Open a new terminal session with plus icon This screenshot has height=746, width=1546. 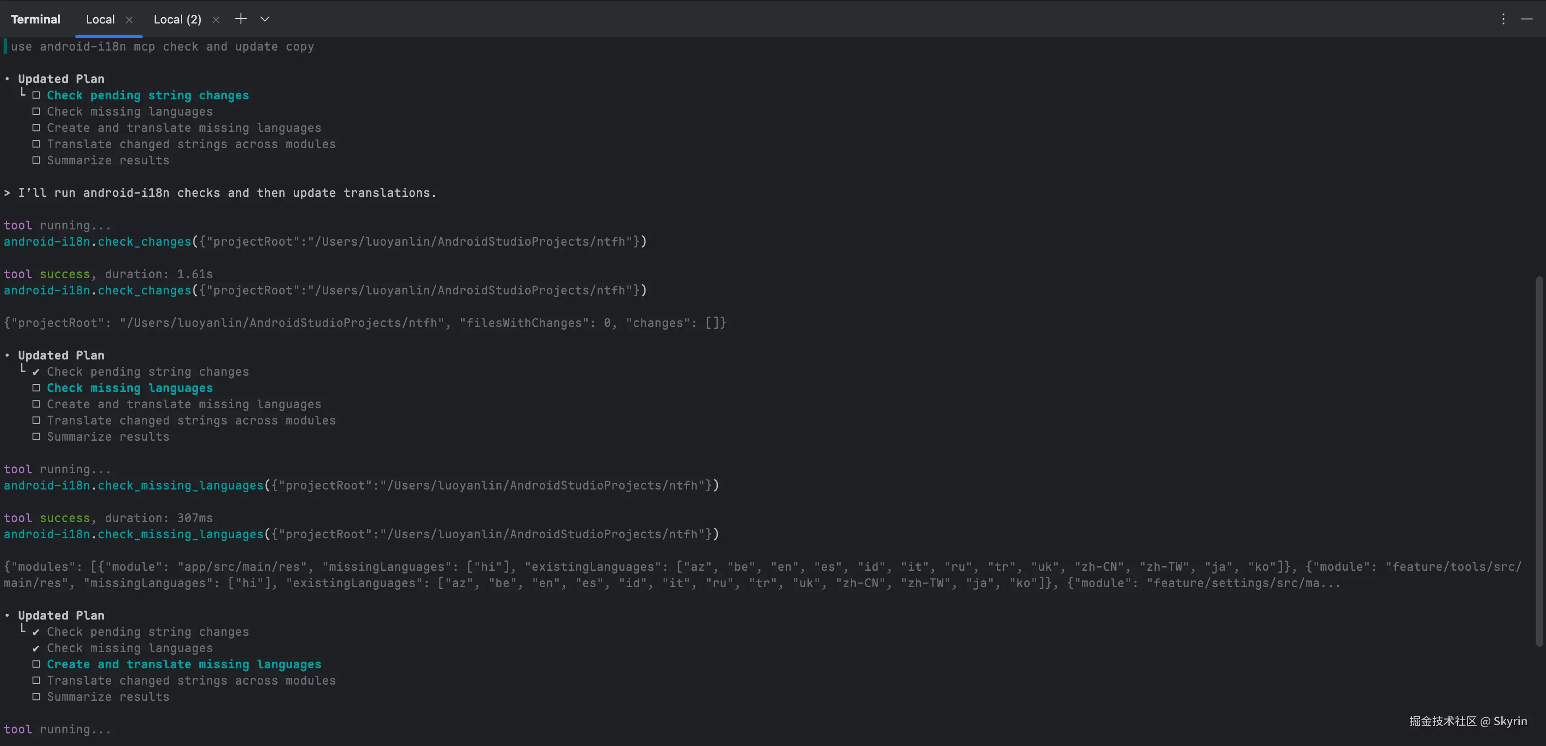240,19
